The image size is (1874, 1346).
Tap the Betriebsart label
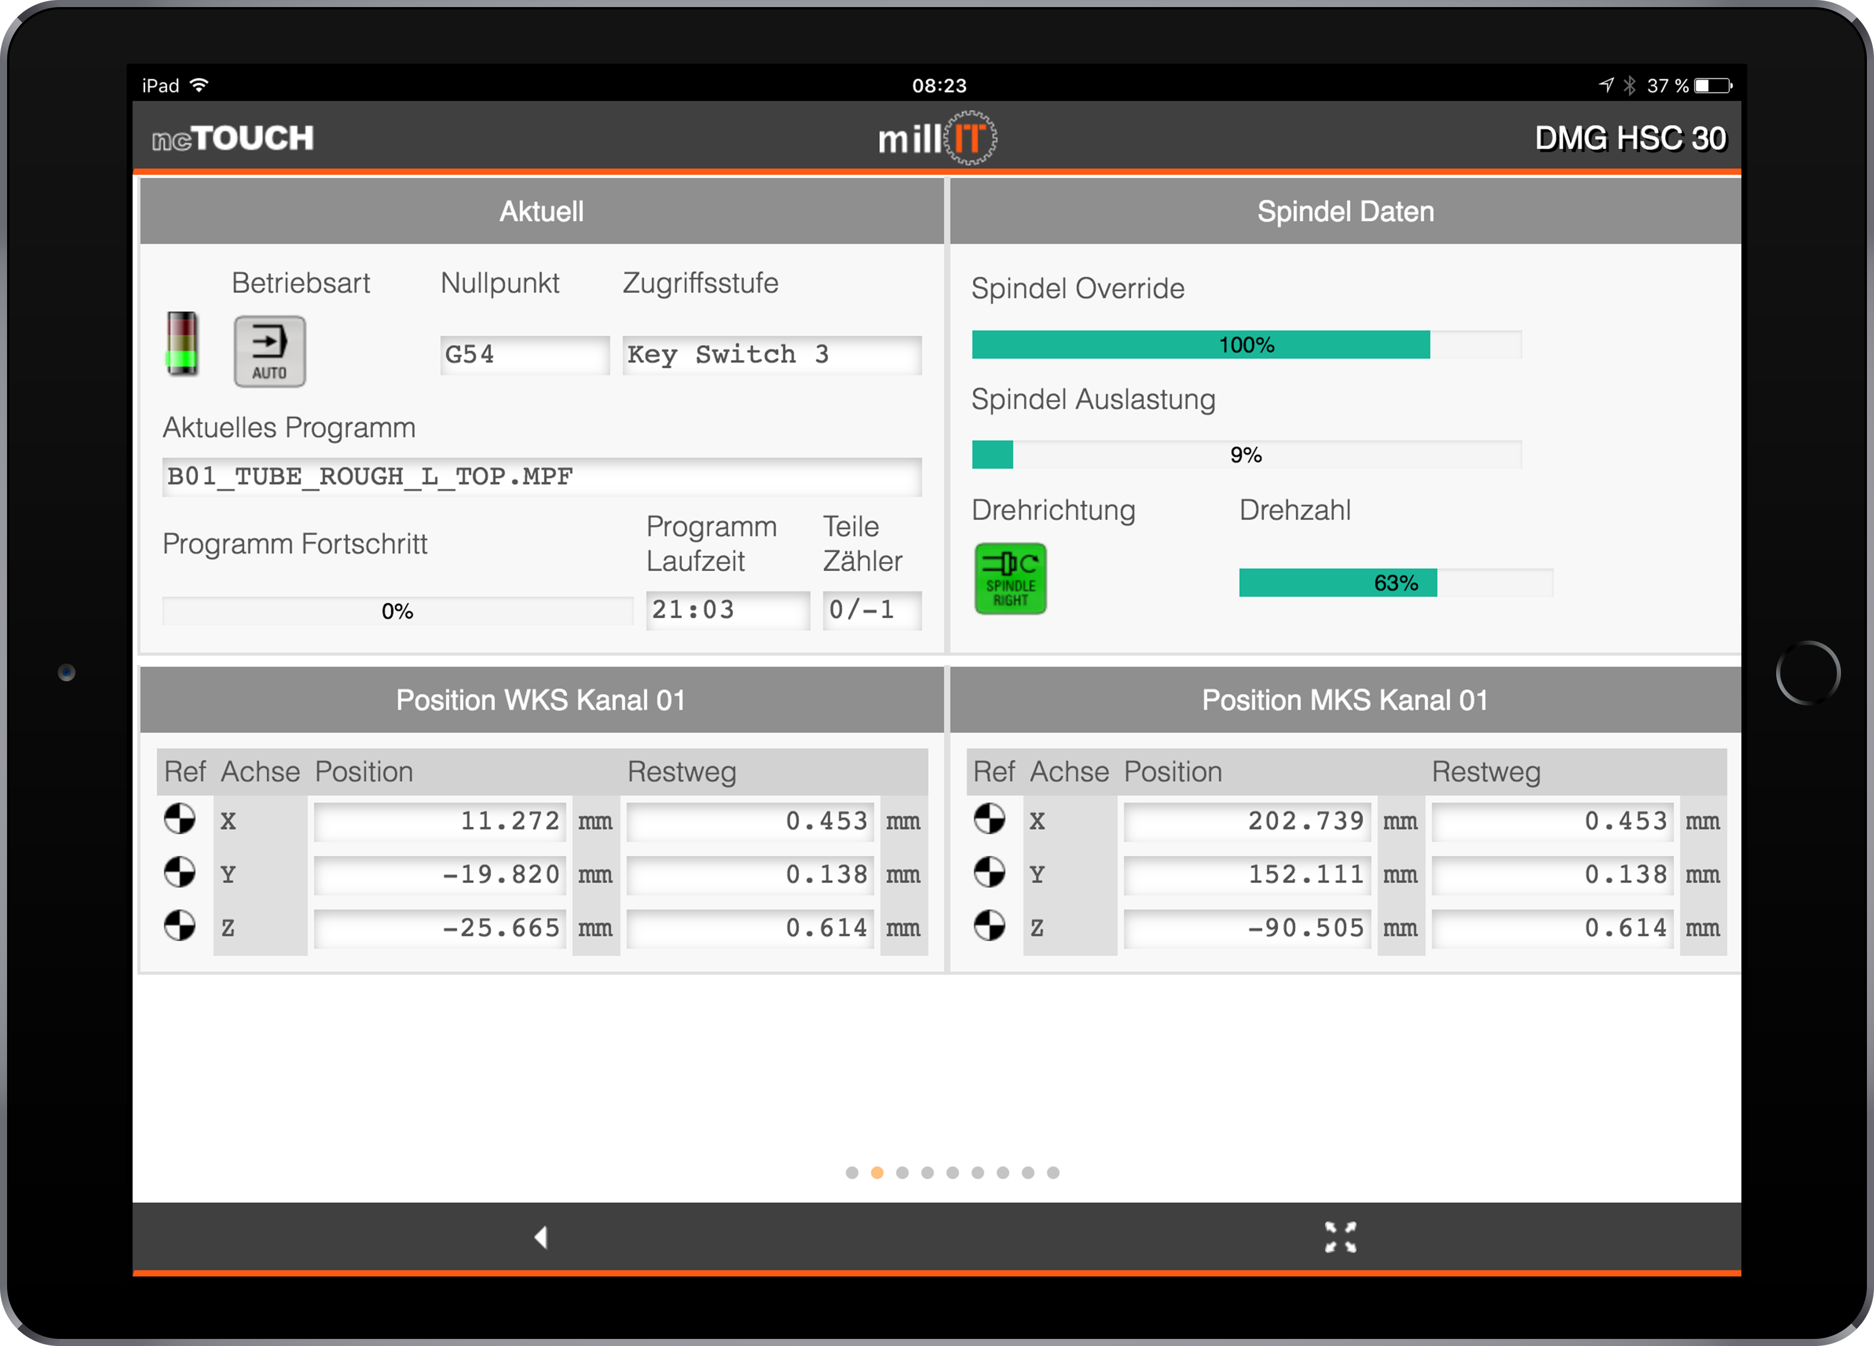(300, 283)
